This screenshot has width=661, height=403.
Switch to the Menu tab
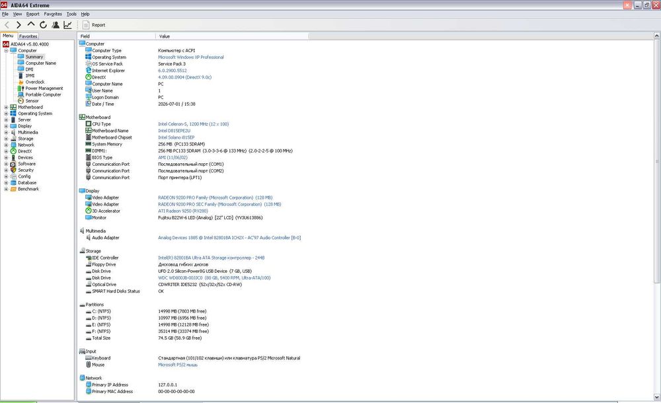pos(8,36)
